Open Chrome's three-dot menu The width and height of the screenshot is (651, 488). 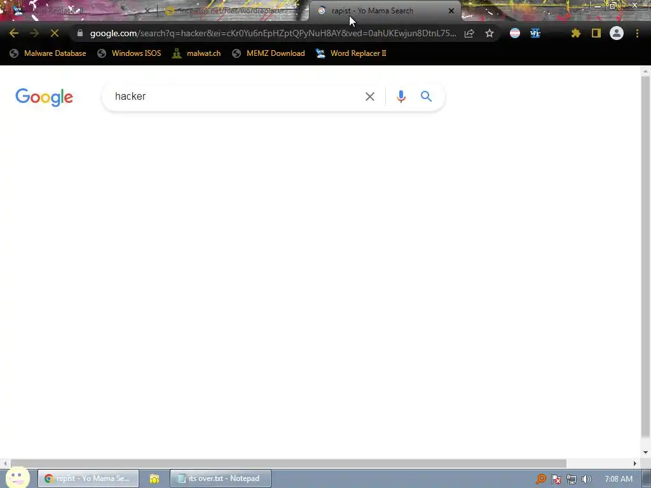[x=637, y=33]
